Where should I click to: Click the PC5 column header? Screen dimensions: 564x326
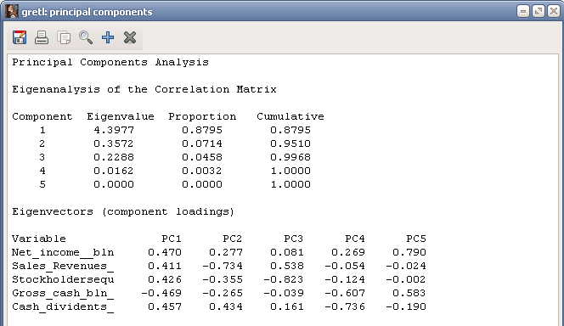(416, 239)
